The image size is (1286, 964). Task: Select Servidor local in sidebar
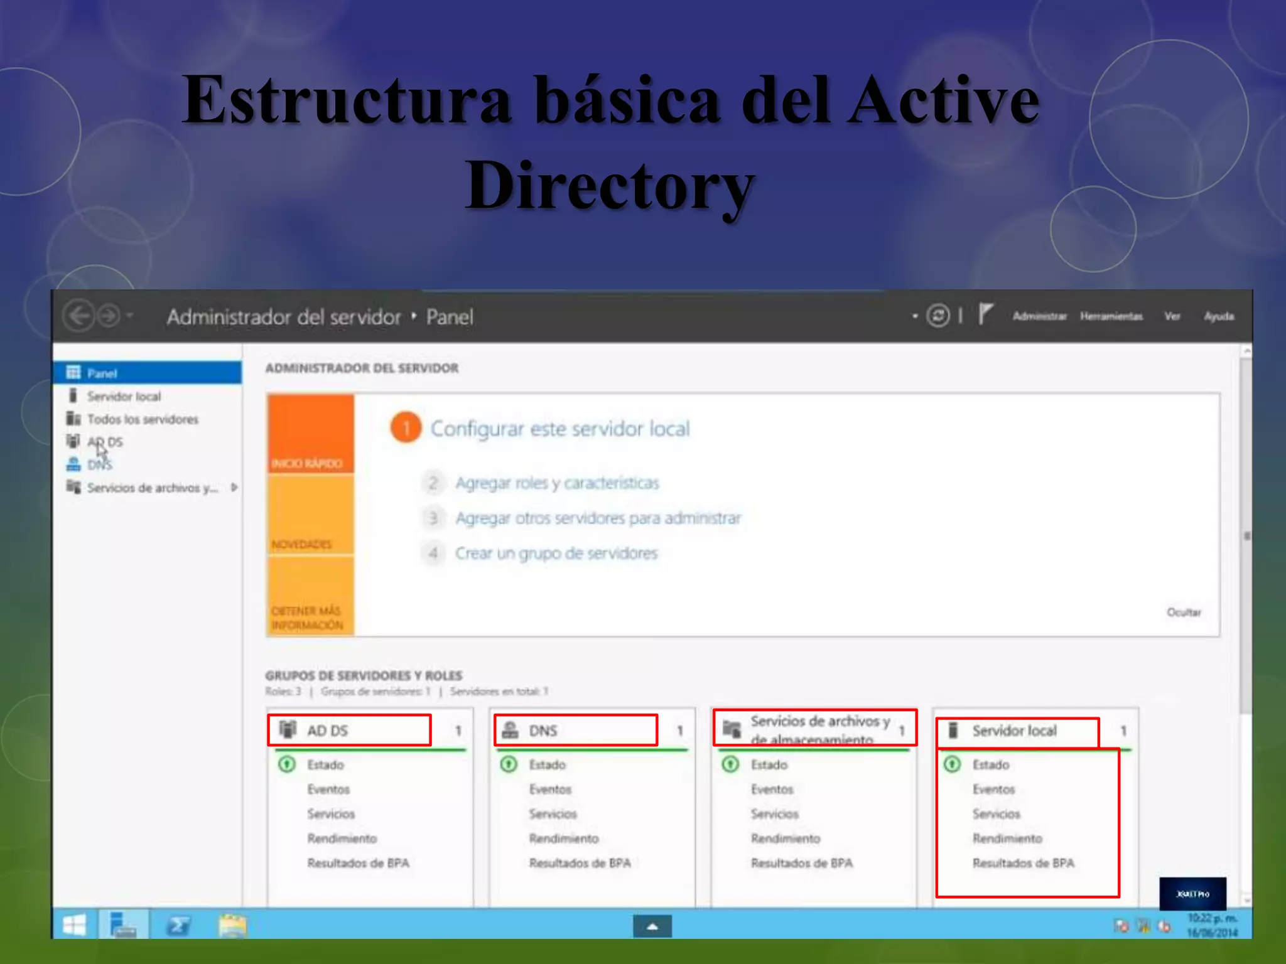pos(148,396)
